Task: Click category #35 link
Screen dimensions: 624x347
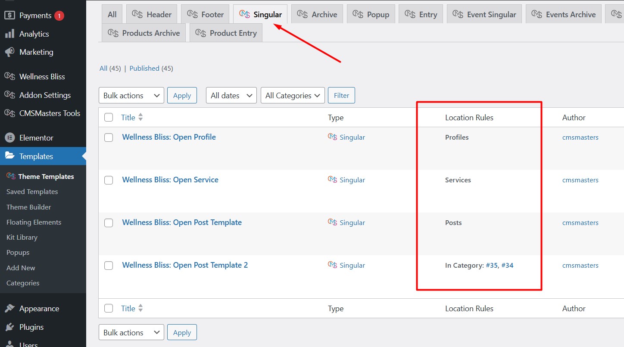Action: (492, 266)
